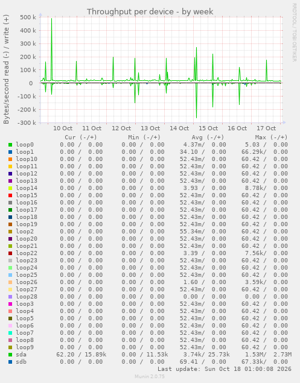Click the loop1 max value '66.29k/ 0.00'
Viewport: 300px width, 383px height.
264,152
